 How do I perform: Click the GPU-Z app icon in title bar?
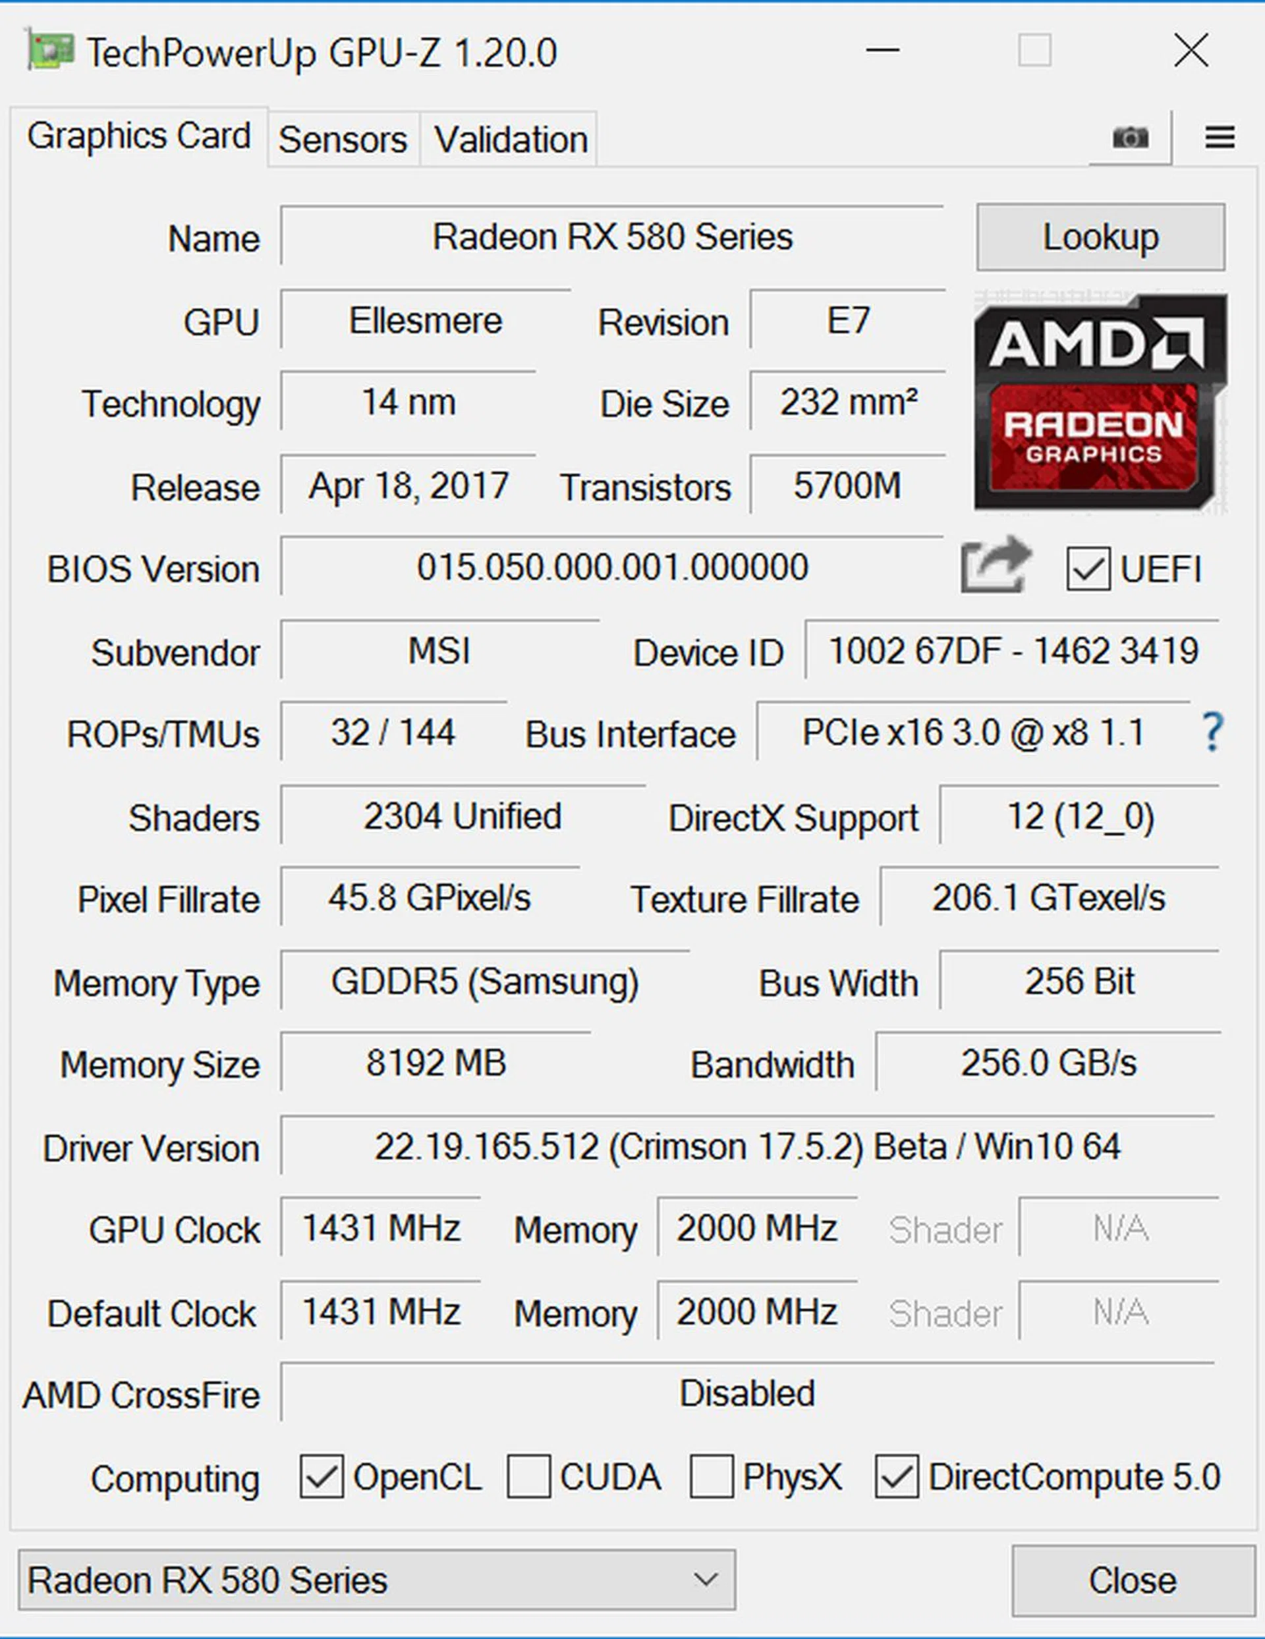(49, 52)
